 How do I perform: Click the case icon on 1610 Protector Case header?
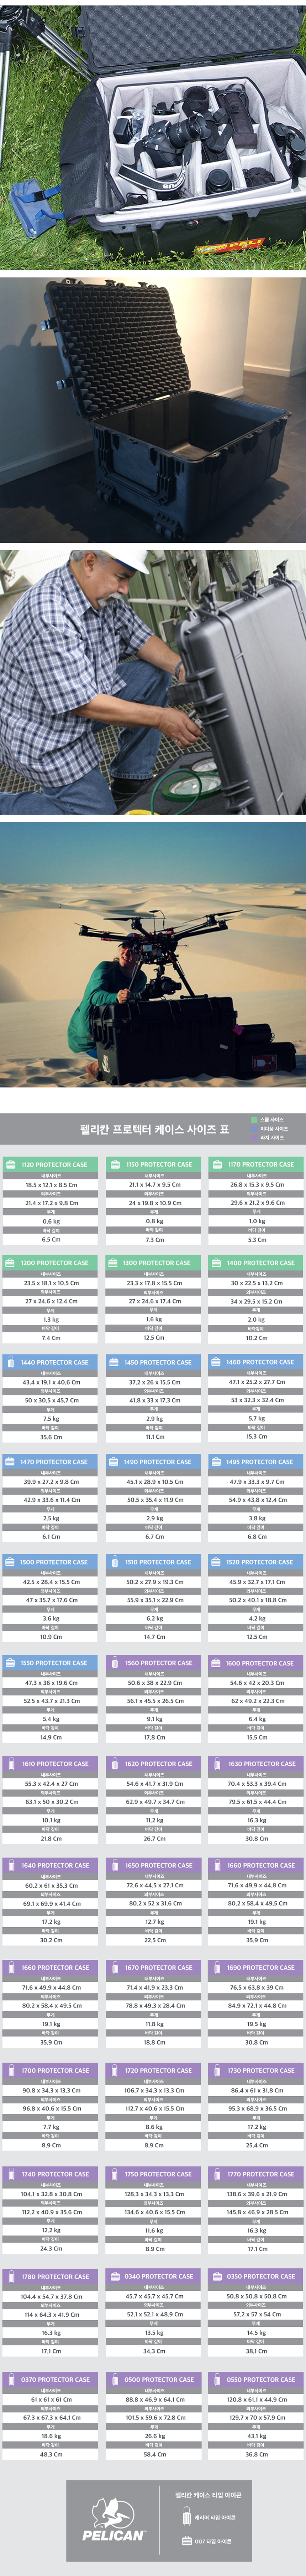click(11, 1764)
